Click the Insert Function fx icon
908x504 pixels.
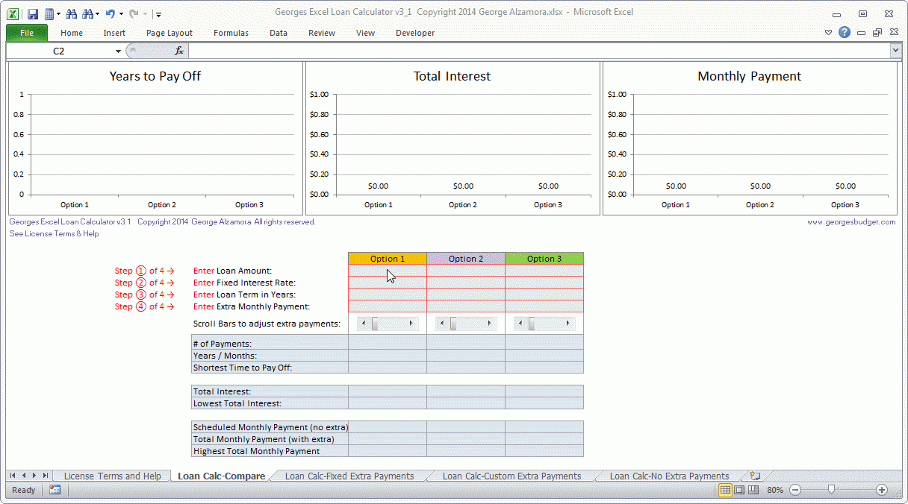[x=179, y=51]
